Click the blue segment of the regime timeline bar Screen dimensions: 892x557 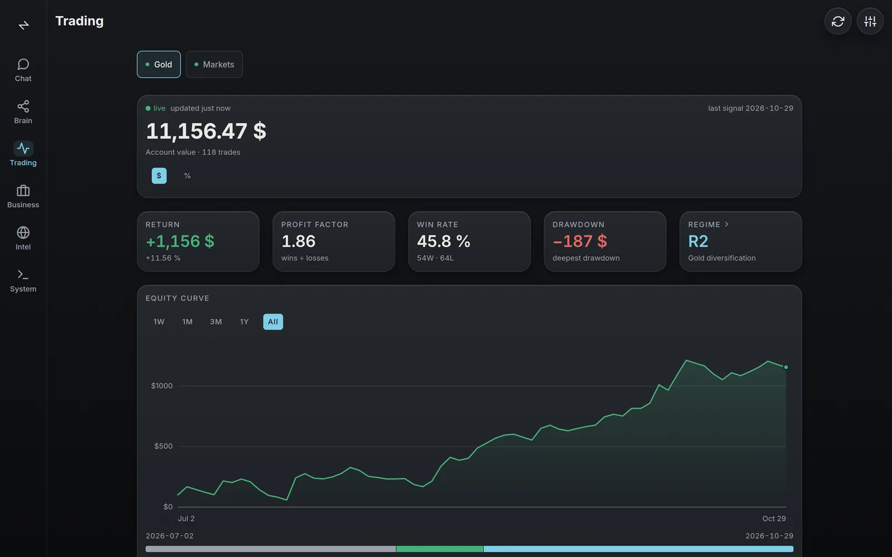[x=638, y=549]
